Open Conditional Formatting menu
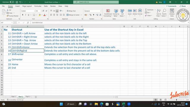 click(x=108, y=13)
